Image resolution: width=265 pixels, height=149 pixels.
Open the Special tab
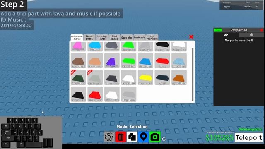click(x=127, y=38)
